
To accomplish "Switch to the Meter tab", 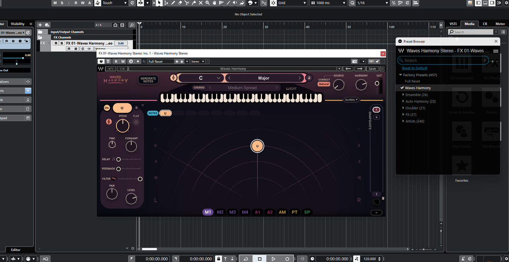I will 500,24.
